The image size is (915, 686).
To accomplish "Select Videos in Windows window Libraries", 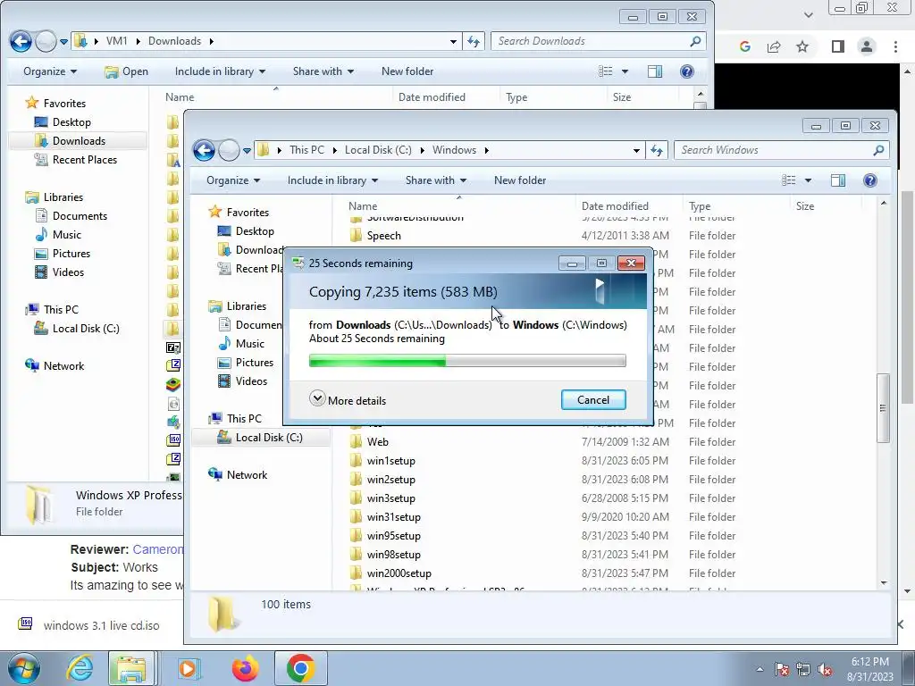I will tap(242, 381).
